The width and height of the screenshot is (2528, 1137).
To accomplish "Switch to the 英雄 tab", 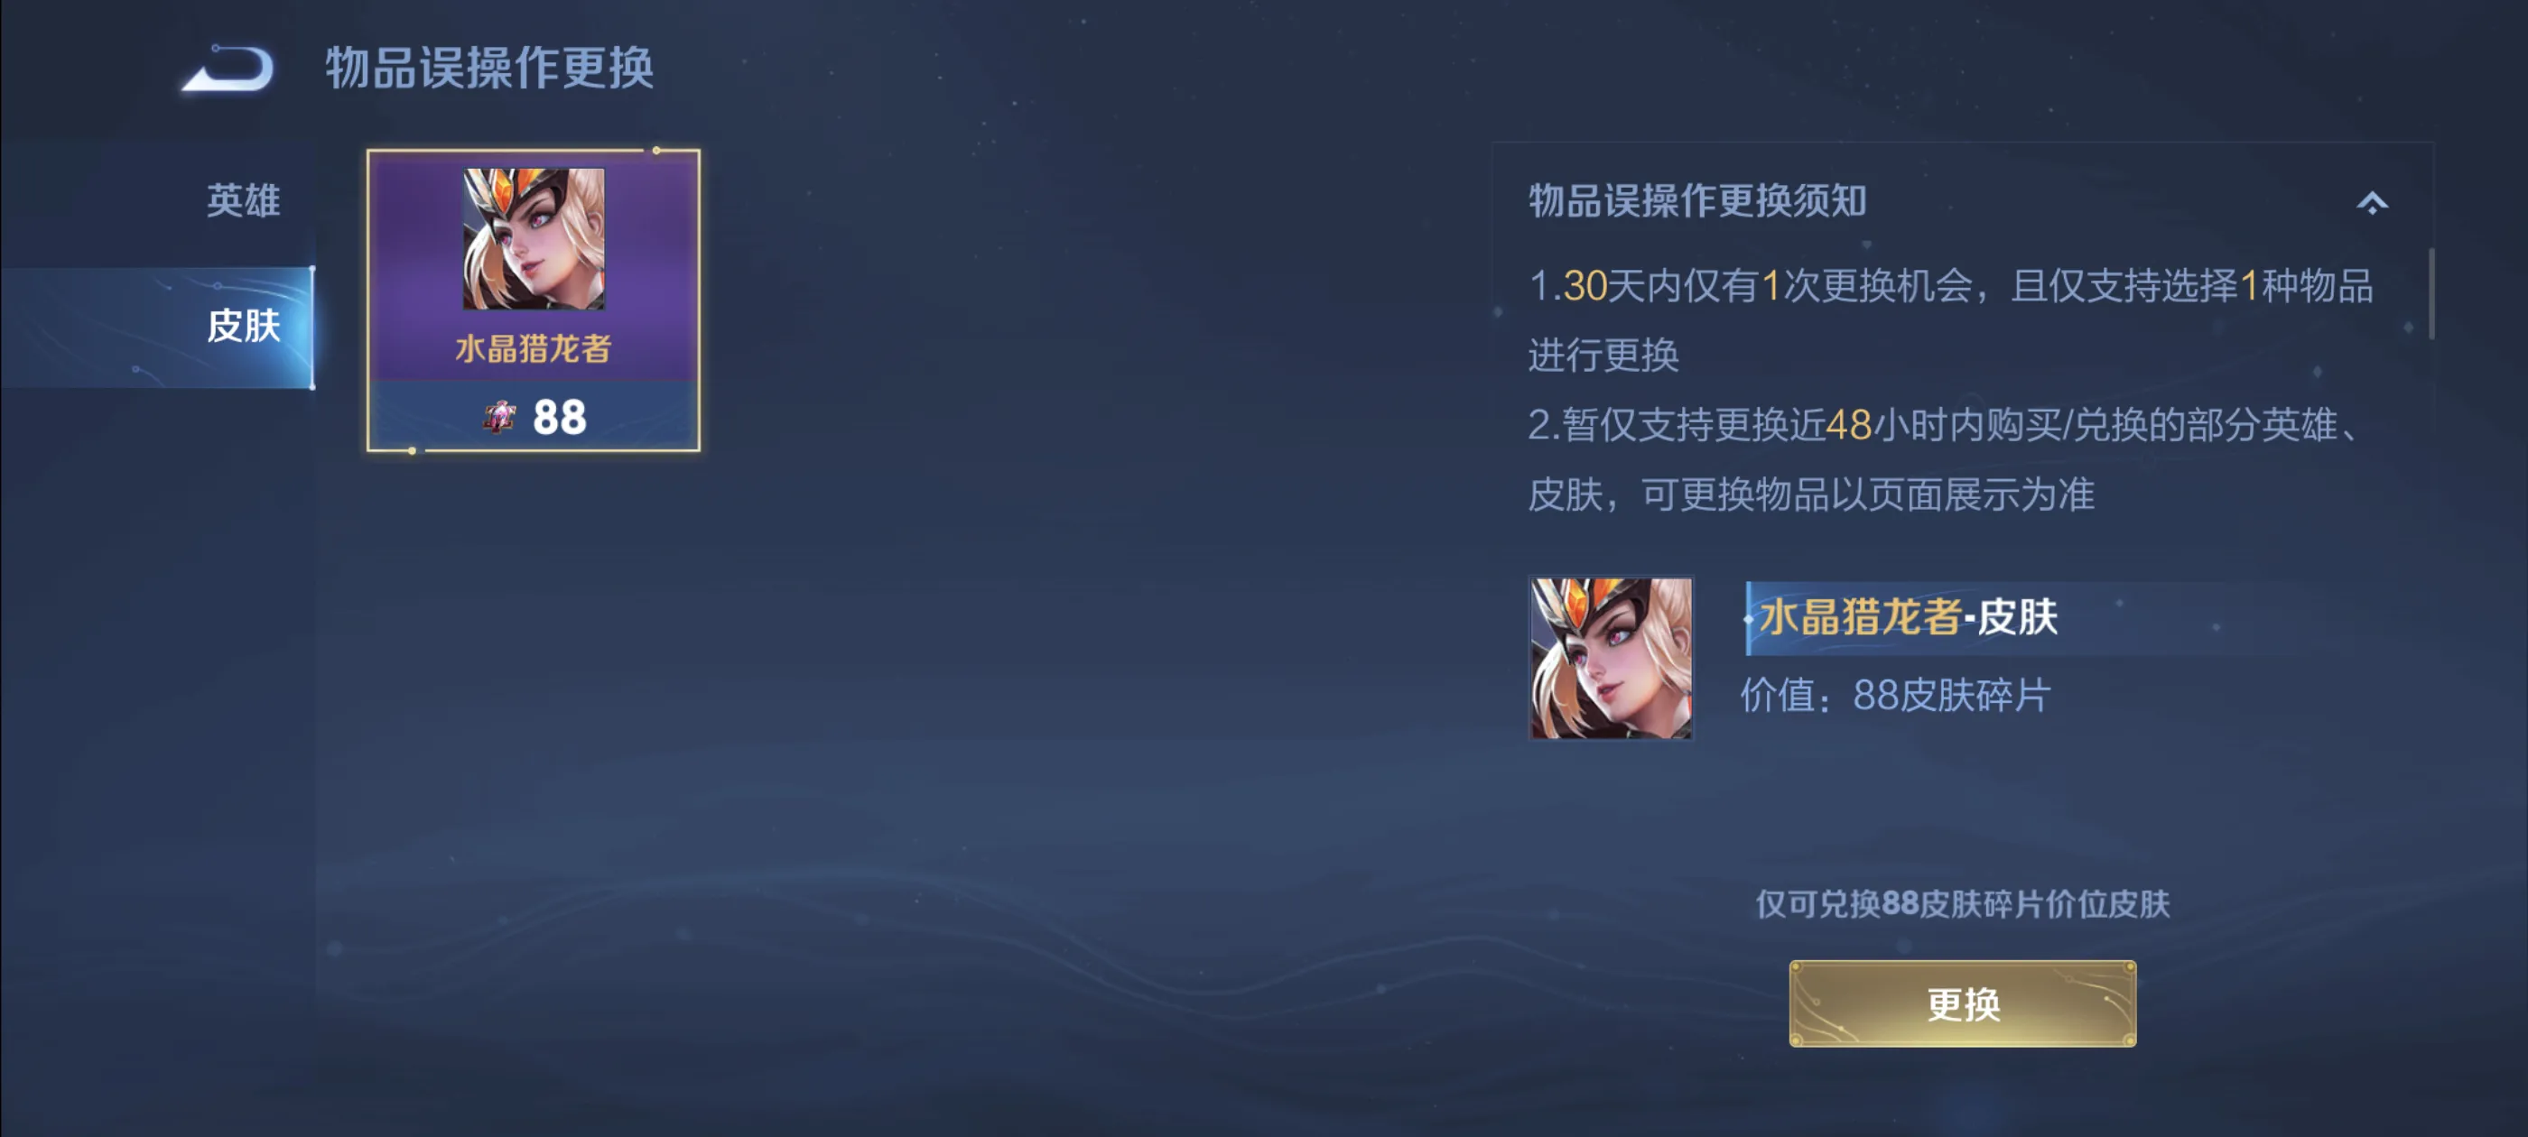I will point(244,200).
